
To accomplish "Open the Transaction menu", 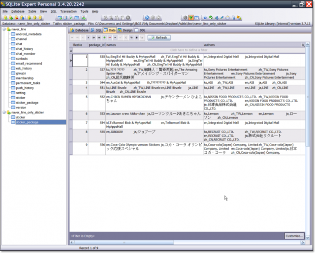I will (68, 11).
